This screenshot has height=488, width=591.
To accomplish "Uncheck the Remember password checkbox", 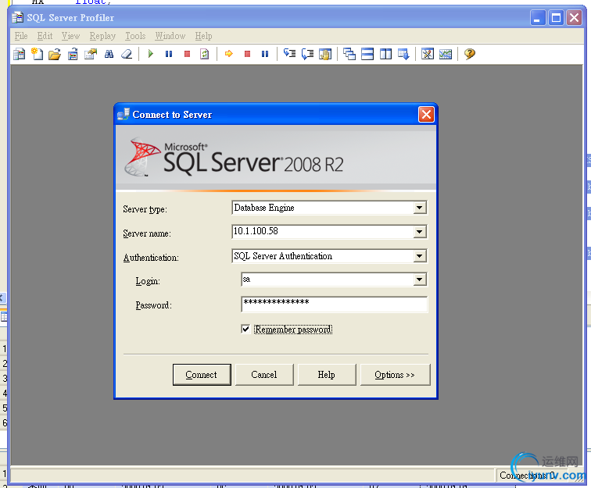I will [x=245, y=329].
